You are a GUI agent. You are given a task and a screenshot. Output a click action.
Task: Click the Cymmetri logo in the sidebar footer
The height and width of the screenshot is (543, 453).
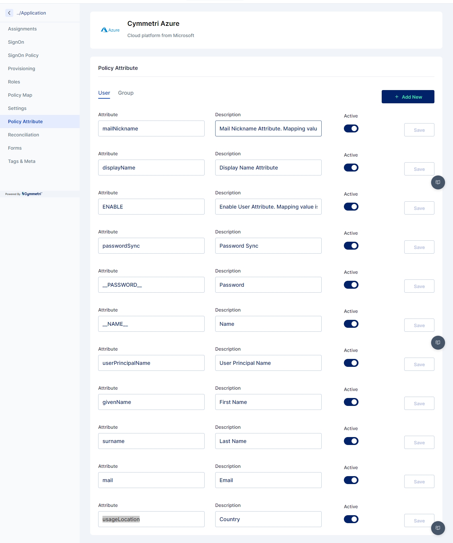coord(32,194)
